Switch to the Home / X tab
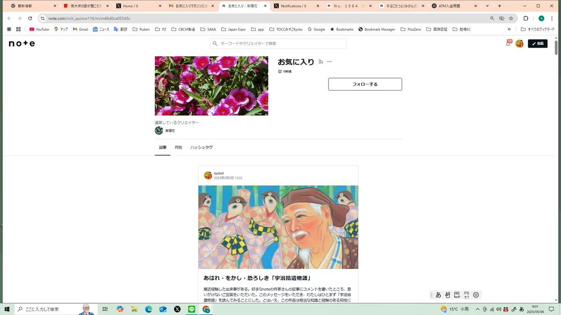This screenshot has width=561, height=315. pos(138,6)
